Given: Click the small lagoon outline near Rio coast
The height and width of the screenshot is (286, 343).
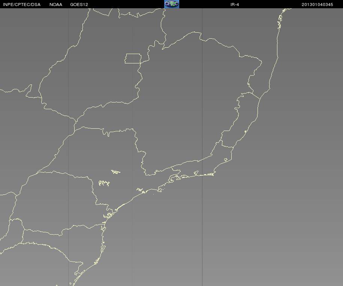Looking at the screenshot, I should (x=226, y=160).
